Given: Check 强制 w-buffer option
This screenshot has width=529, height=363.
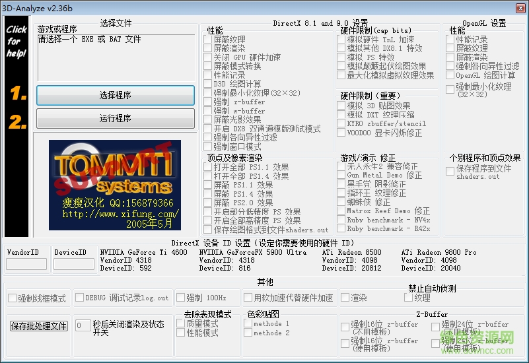Looking at the screenshot, I should 208,111.
